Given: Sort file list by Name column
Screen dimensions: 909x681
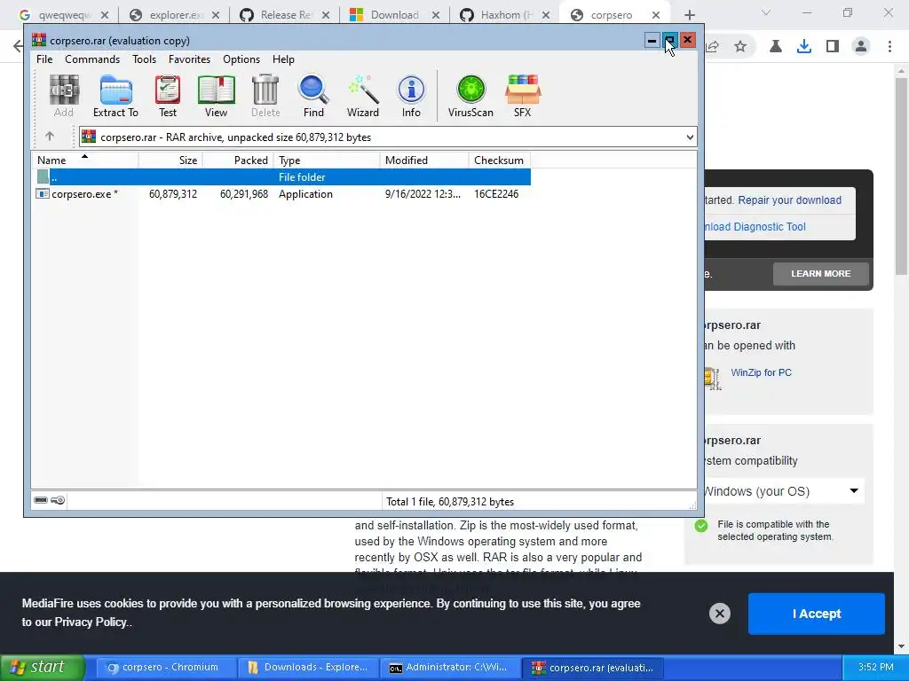Looking at the screenshot, I should pyautogui.click(x=84, y=160).
